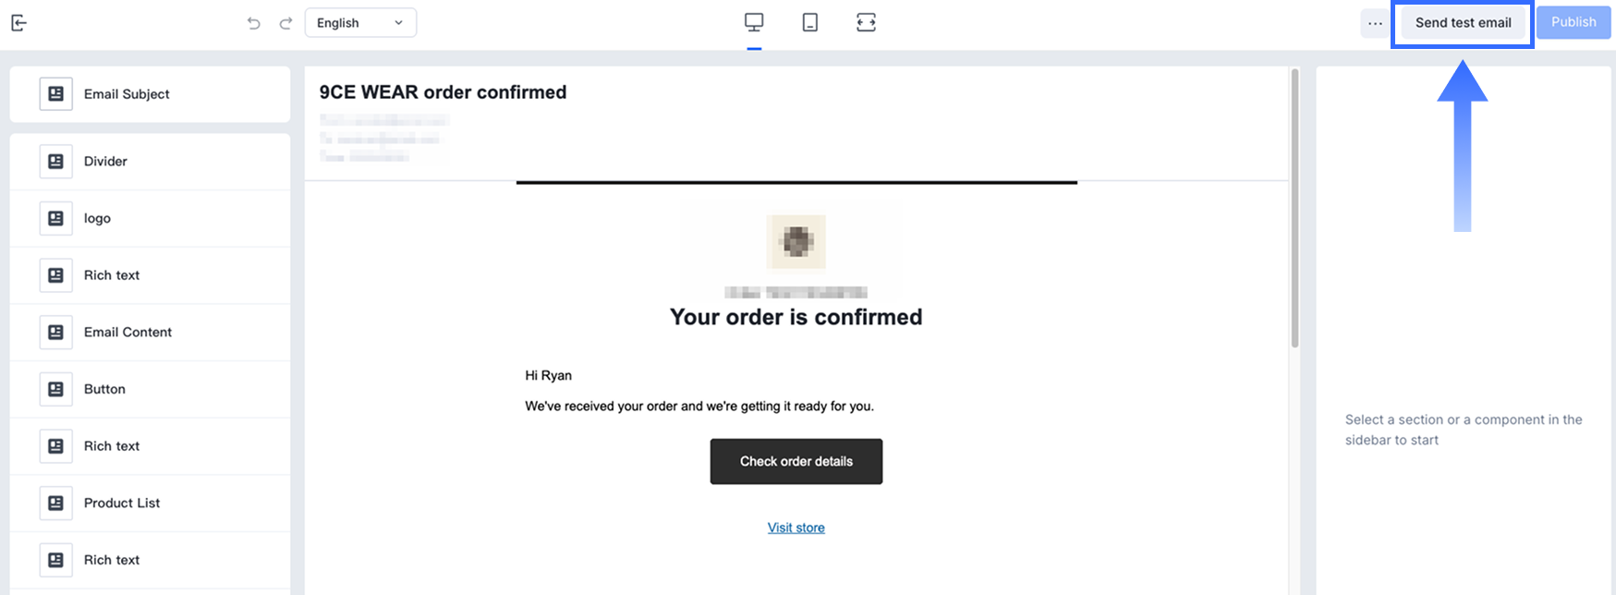Click the preview pane scrollbar
Screen dimensions: 1616x595
click(1294, 208)
